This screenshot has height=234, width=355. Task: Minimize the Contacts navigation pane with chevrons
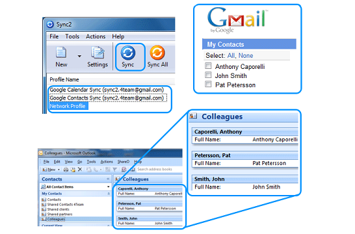[x=108, y=179]
